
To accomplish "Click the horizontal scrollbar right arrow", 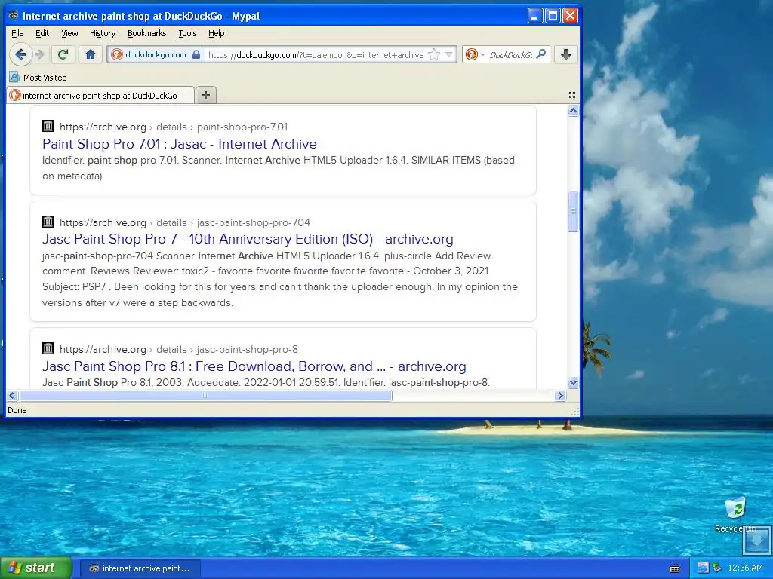I will click(x=560, y=395).
